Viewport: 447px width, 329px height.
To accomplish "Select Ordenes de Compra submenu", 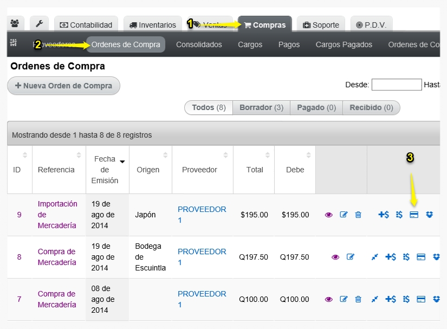I will 126,44.
